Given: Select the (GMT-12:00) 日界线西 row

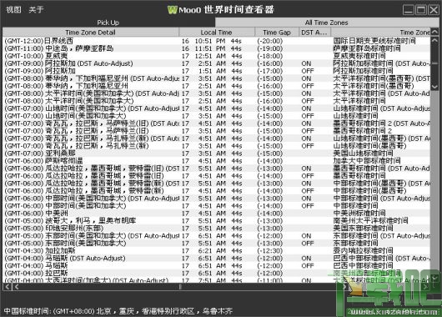Looking at the screenshot, I should [217, 41].
